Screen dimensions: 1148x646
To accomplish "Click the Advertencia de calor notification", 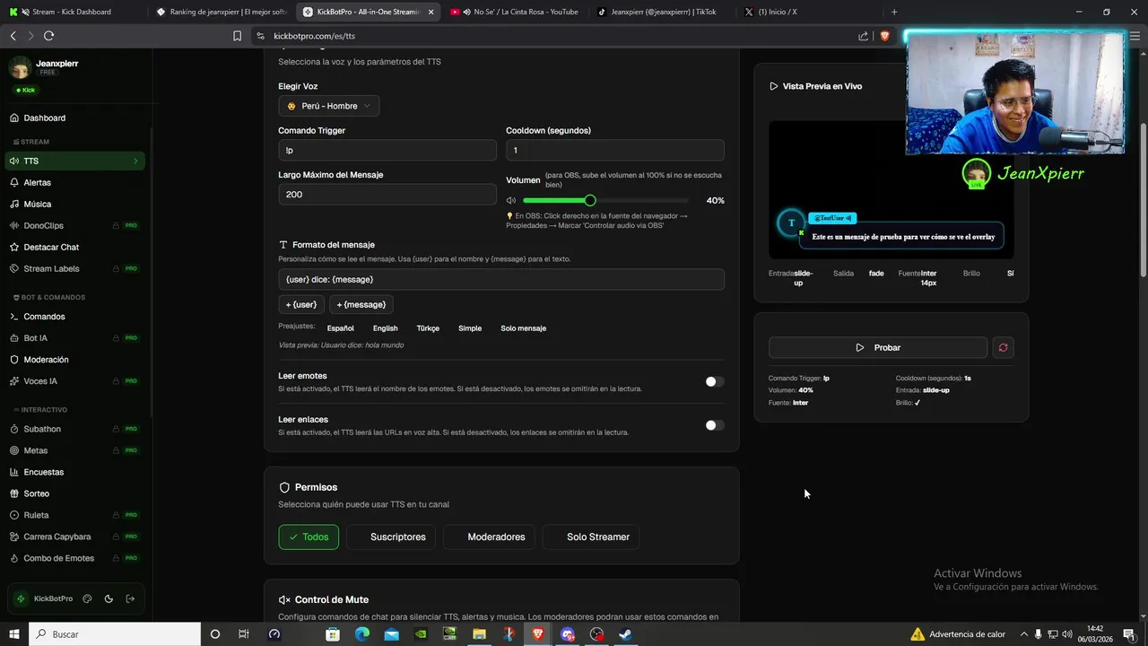I will point(957,633).
